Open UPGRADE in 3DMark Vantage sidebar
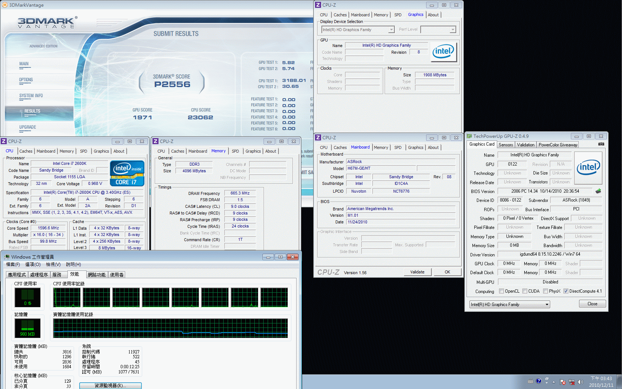The width and height of the screenshot is (622, 389). click(x=28, y=127)
